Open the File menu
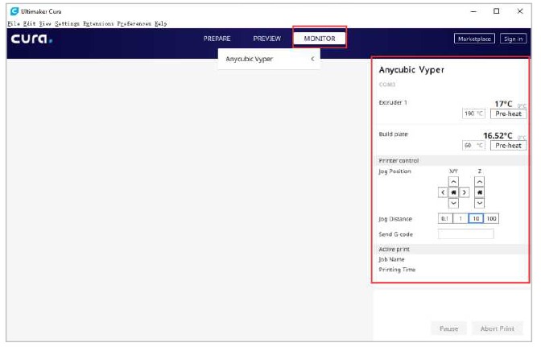 click(x=14, y=23)
